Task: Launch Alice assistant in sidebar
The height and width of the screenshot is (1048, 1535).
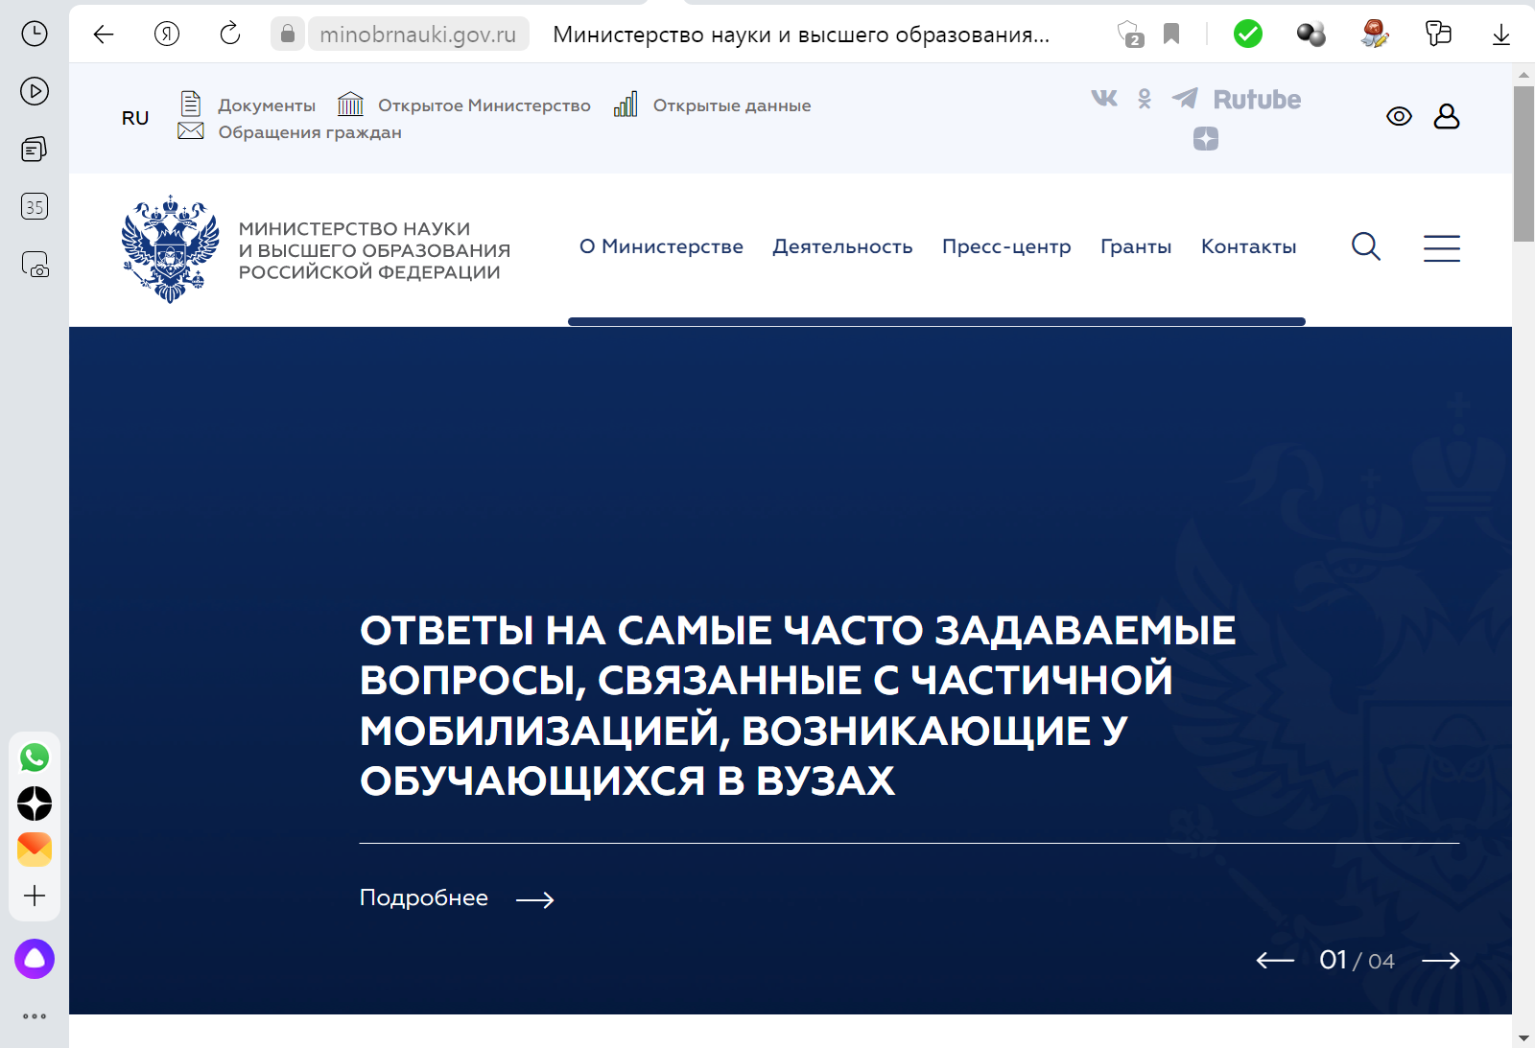Action: point(35,959)
